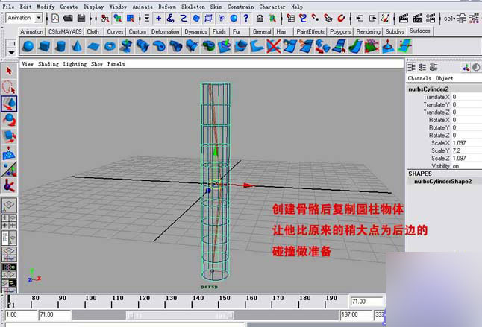482x327 pixels.
Task: Open the viewport Lighting menu
Action: point(75,64)
